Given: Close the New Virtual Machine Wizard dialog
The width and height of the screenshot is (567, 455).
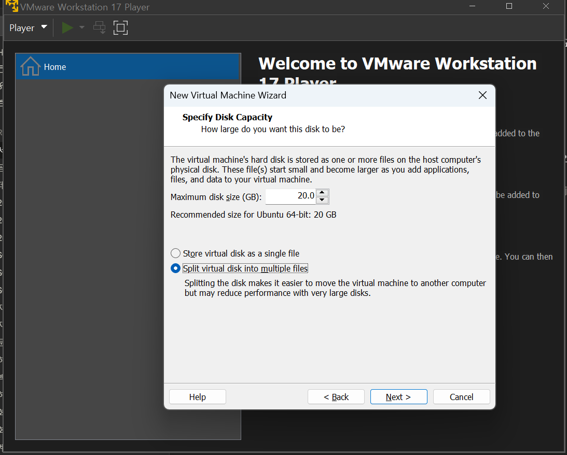Looking at the screenshot, I should click(482, 95).
